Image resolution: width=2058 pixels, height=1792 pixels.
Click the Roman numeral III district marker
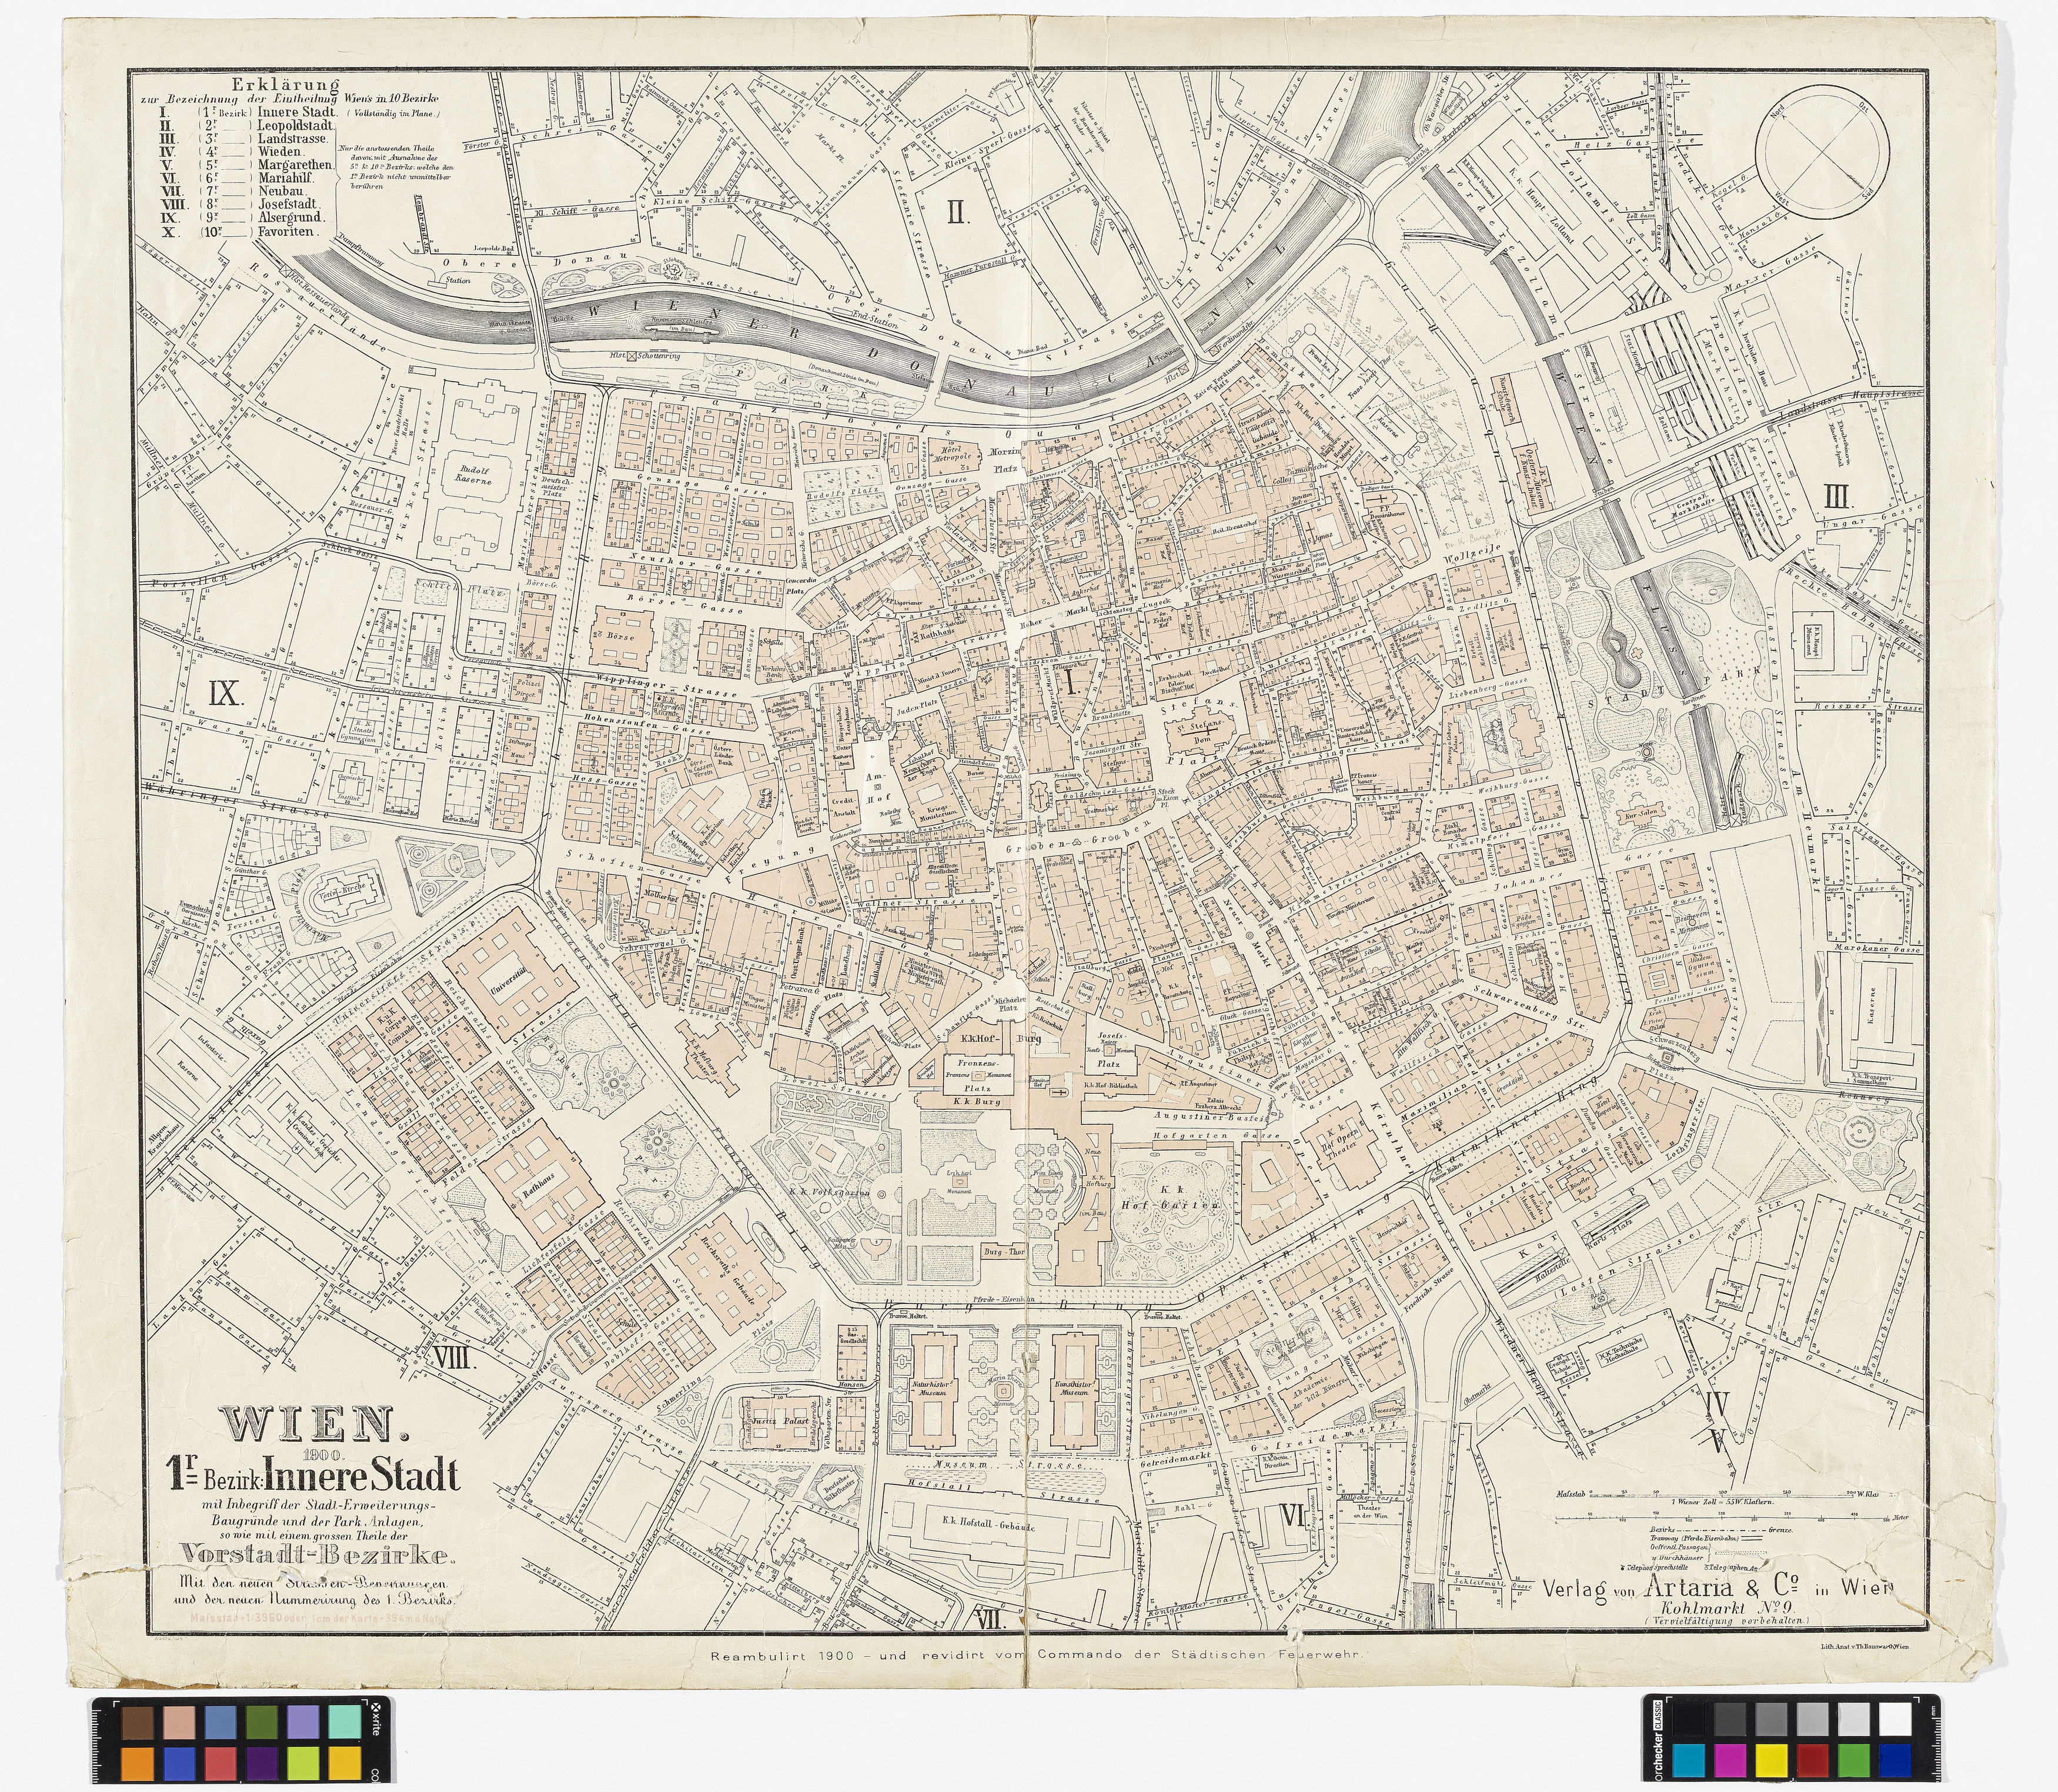(x=1838, y=496)
